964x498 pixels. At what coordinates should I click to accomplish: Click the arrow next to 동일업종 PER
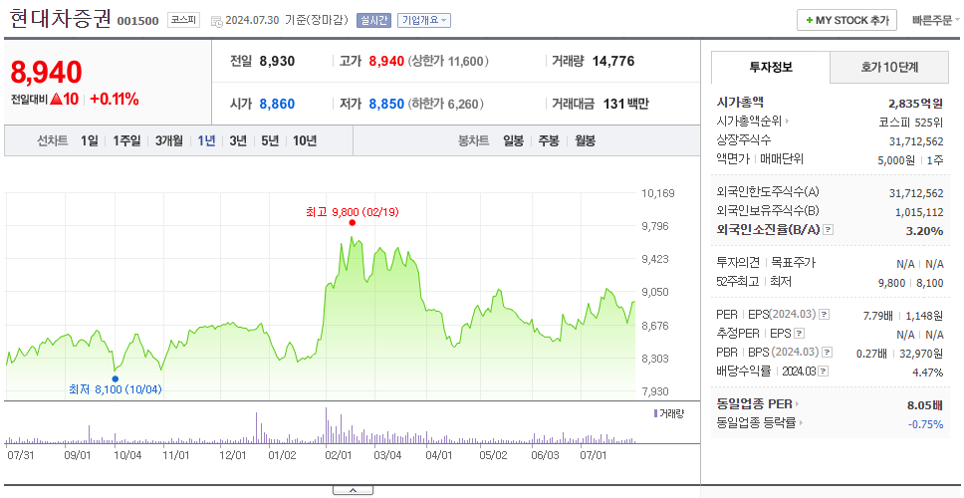(x=797, y=404)
